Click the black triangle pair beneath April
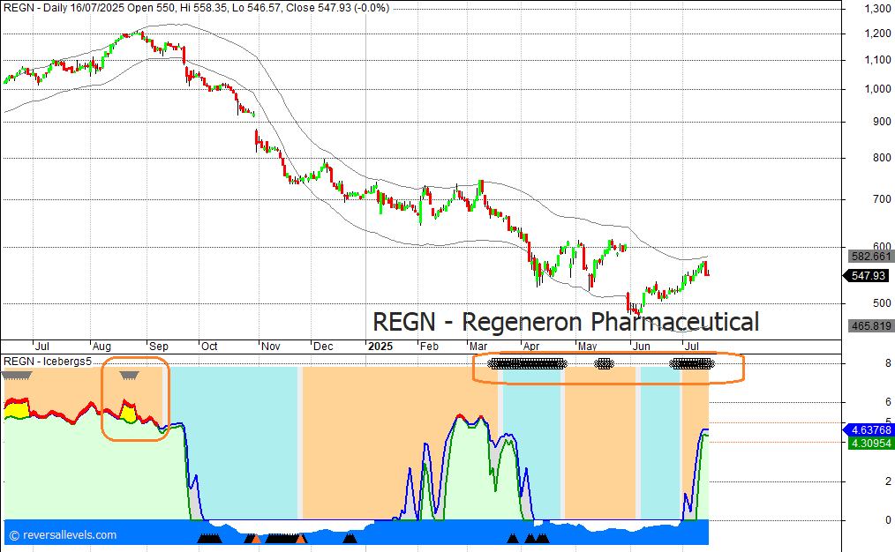Screen dimensions: 895x552 537,538
